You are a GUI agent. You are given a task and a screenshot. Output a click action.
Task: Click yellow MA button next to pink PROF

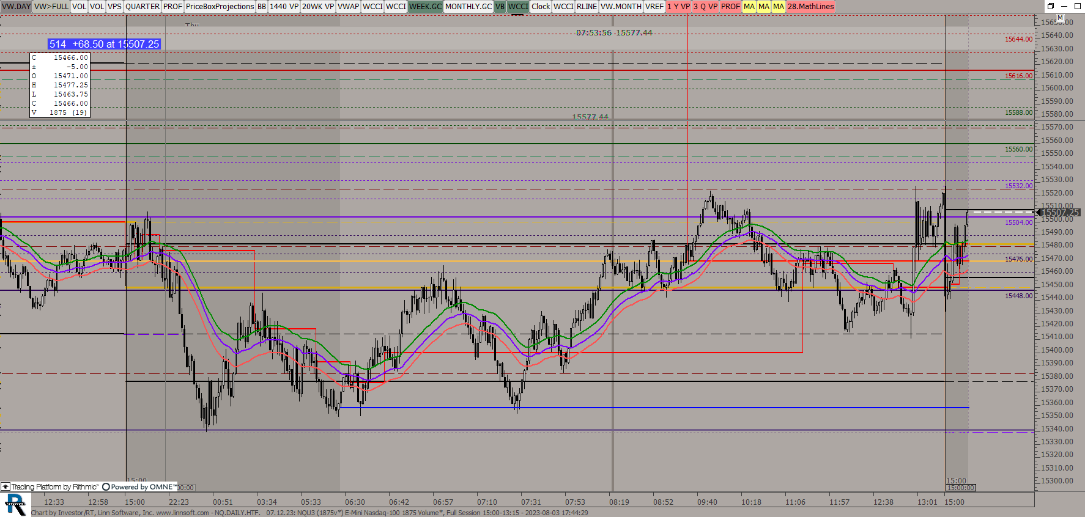pos(749,6)
